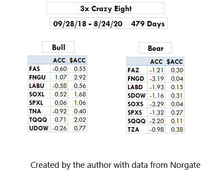223x179 pixels.
Task: Select the FAS row label
Action: click(x=39, y=68)
